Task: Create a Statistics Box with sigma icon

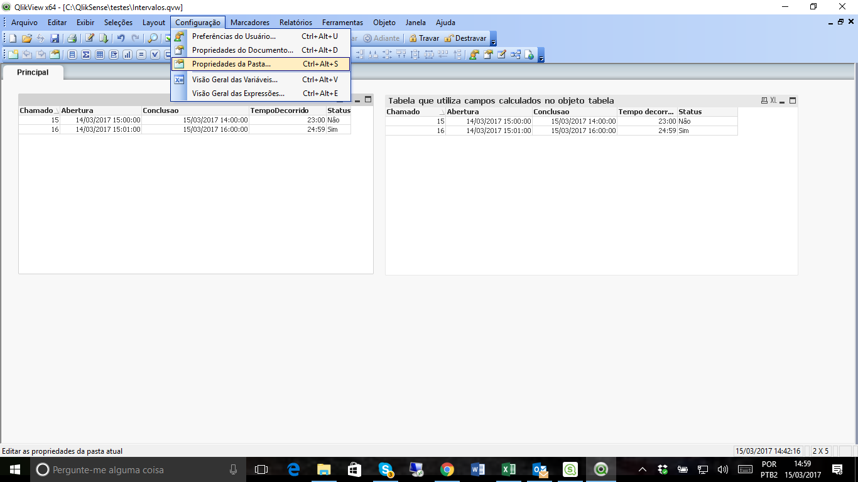Action: pyautogui.click(x=86, y=55)
